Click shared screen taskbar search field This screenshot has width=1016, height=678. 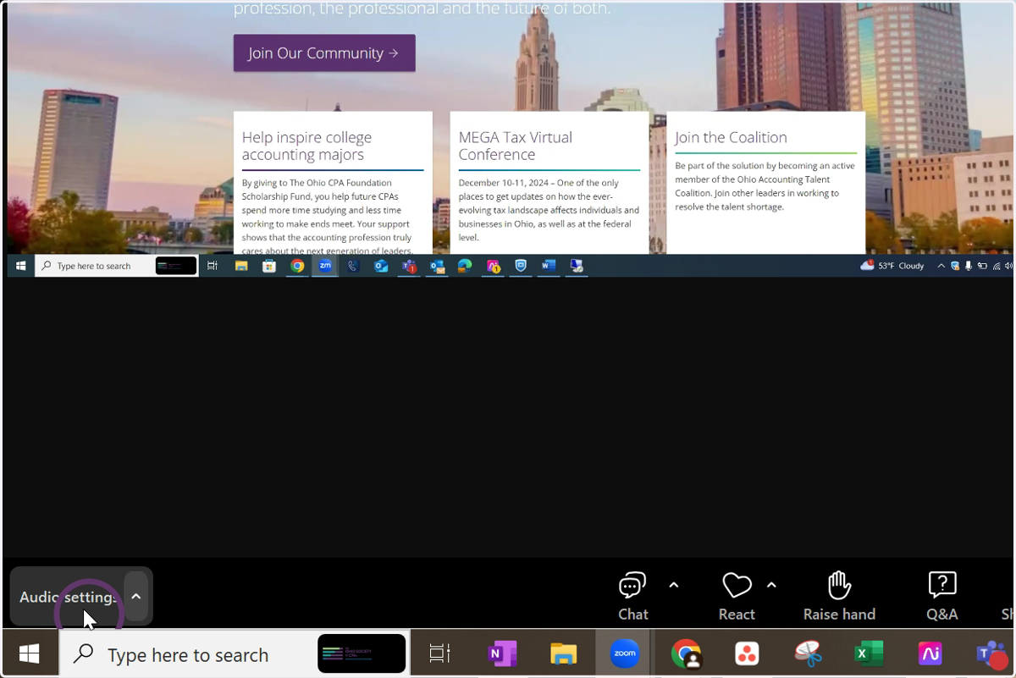coord(117,266)
